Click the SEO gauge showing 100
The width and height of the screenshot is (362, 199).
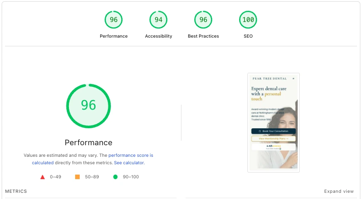248,20
